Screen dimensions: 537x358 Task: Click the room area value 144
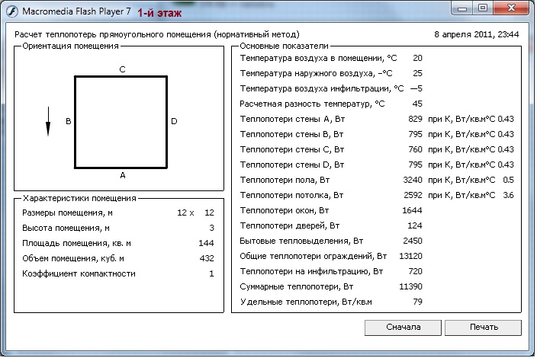[207, 243]
